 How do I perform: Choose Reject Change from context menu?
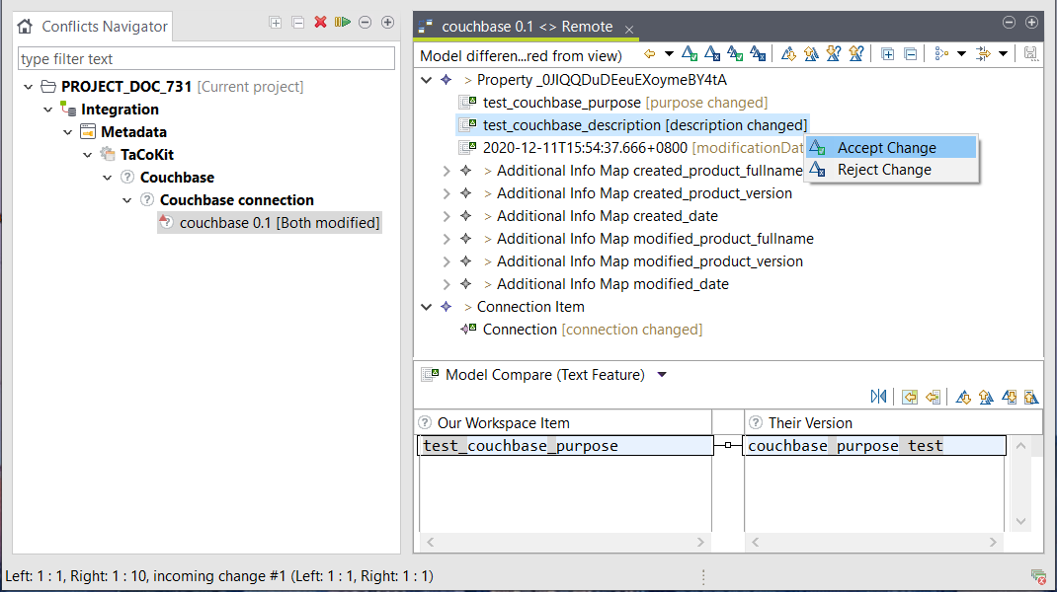884,170
